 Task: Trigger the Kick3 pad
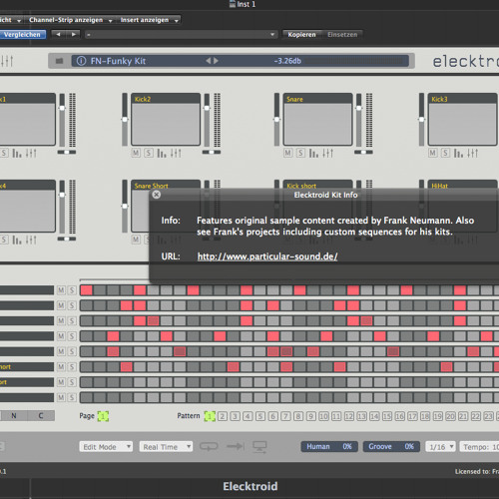pos(463,124)
